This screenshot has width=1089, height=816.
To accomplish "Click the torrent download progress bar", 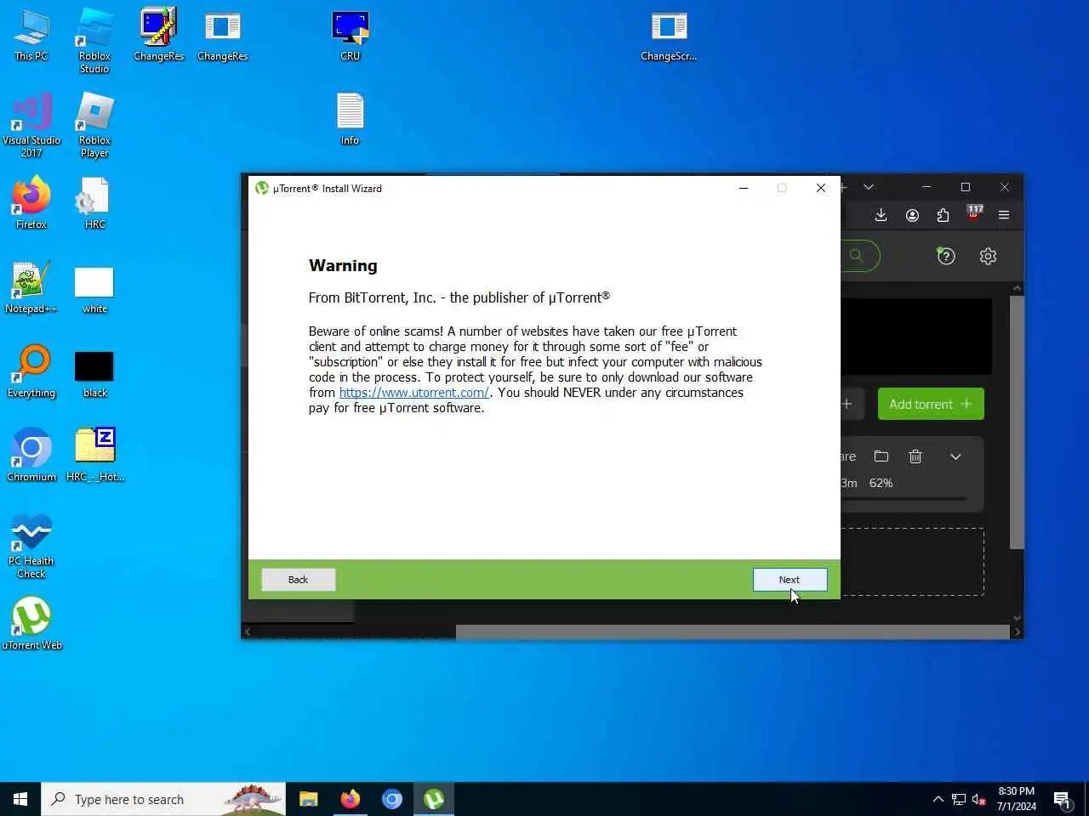I will 904,499.
